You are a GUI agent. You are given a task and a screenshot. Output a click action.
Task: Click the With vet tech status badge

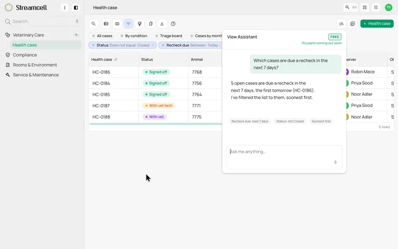click(x=159, y=105)
